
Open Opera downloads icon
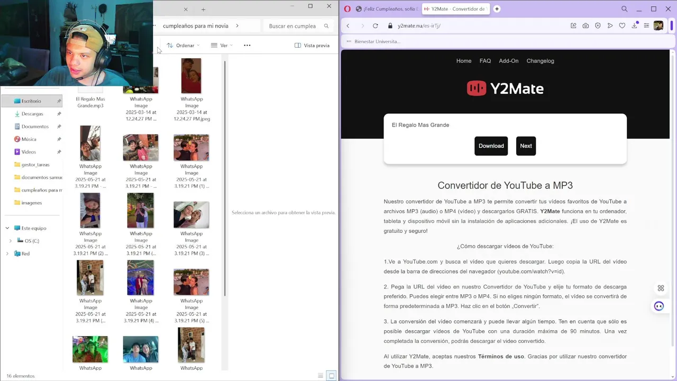point(634,26)
